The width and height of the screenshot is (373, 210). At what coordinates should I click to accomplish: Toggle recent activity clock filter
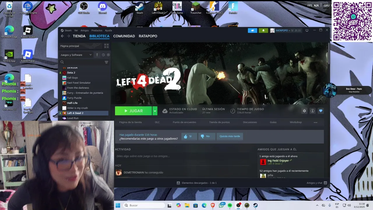[x=103, y=55]
